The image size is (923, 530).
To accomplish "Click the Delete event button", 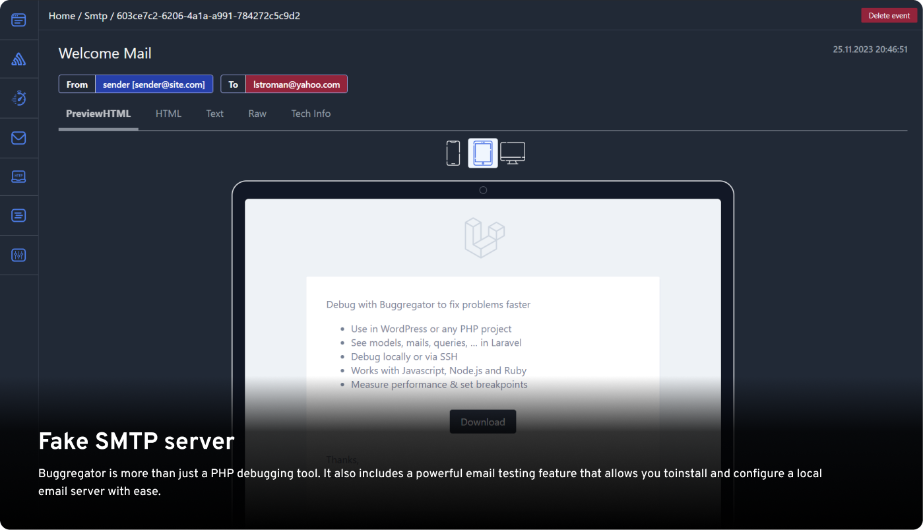I will pyautogui.click(x=889, y=15).
